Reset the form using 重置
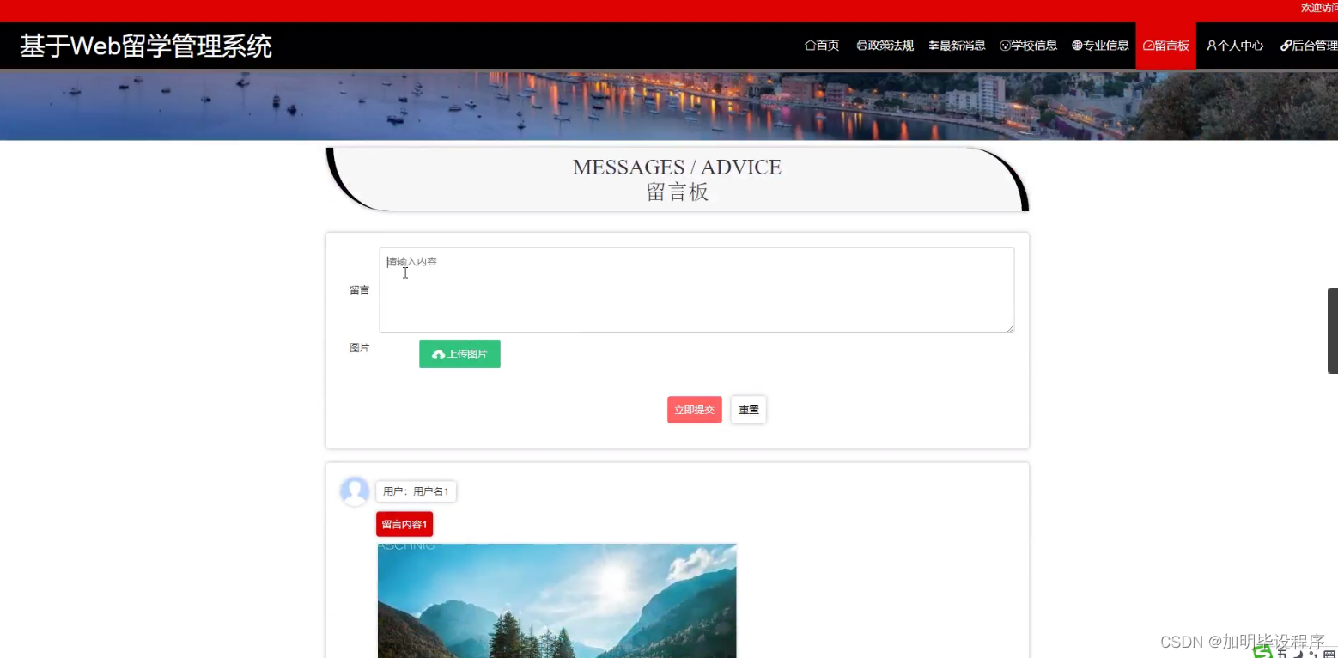Image resolution: width=1338 pixels, height=658 pixels. click(x=747, y=410)
